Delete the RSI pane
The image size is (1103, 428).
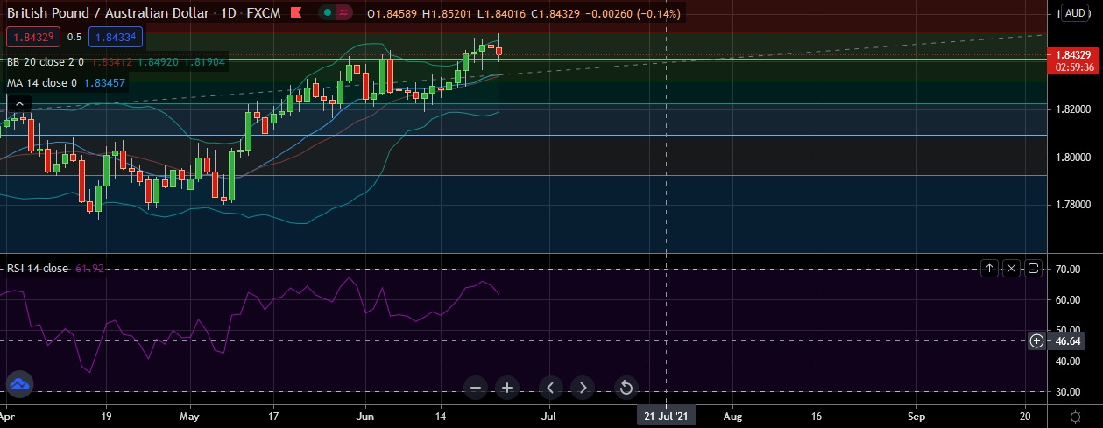(x=1011, y=268)
